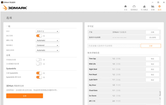Click the 验证 button for Wild Life
This screenshot has width=166, height=105.
pyautogui.click(x=152, y=64)
